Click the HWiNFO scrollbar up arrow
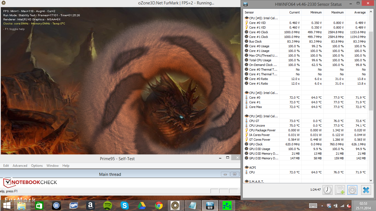 coord(371,12)
